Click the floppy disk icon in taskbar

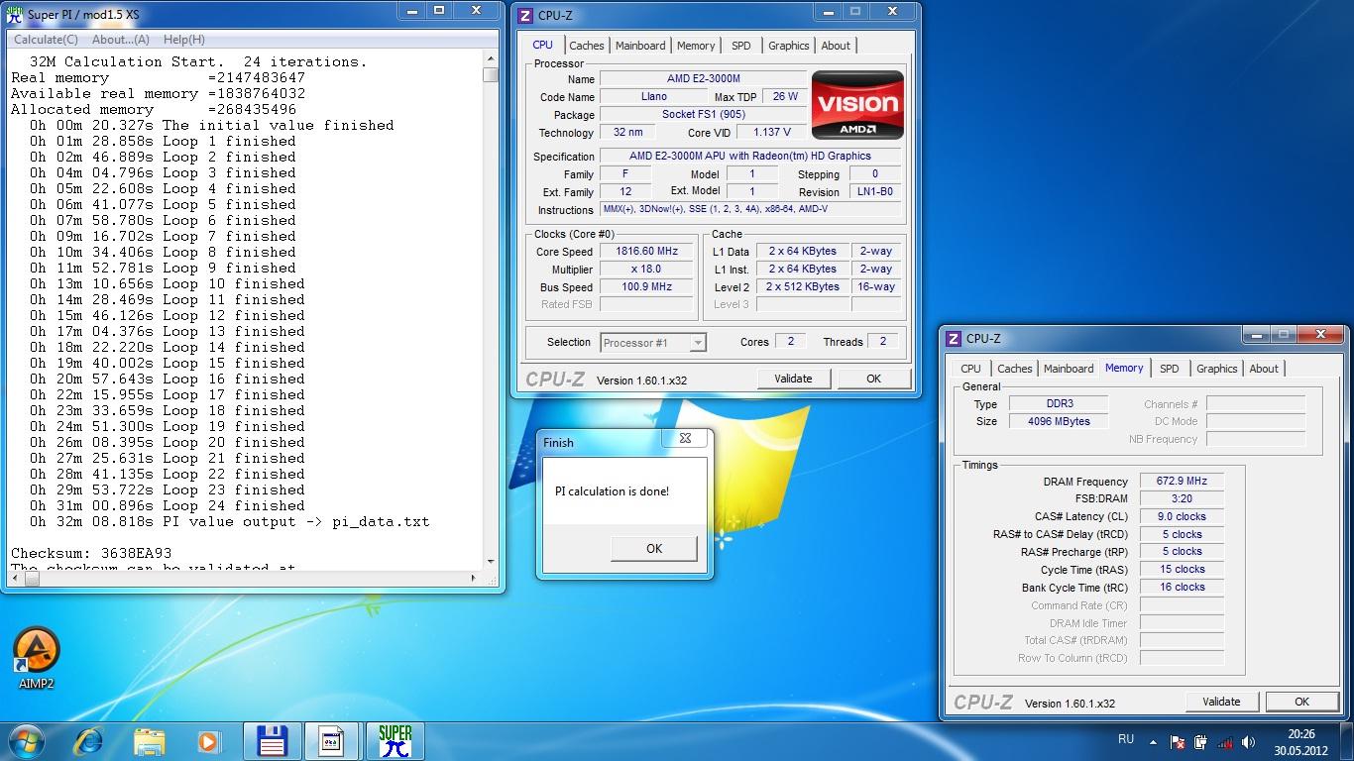coord(272,741)
